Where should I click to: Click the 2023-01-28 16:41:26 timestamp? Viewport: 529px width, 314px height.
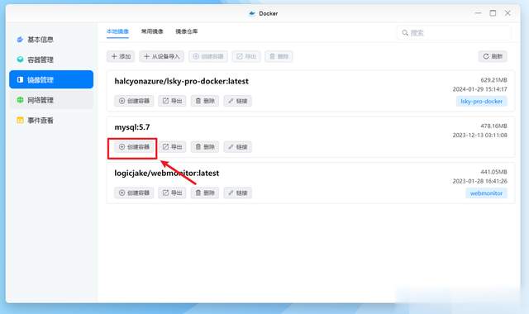click(x=479, y=181)
